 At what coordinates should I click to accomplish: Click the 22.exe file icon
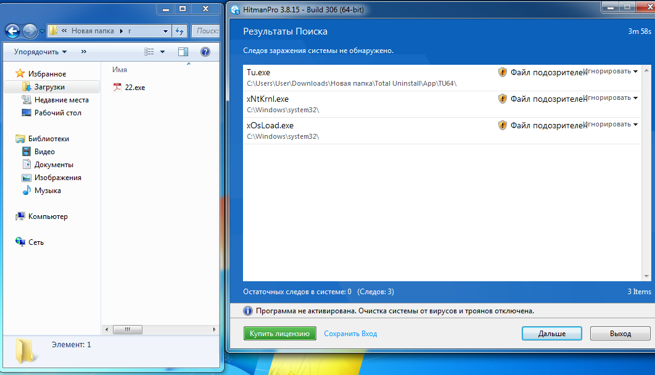click(x=117, y=88)
